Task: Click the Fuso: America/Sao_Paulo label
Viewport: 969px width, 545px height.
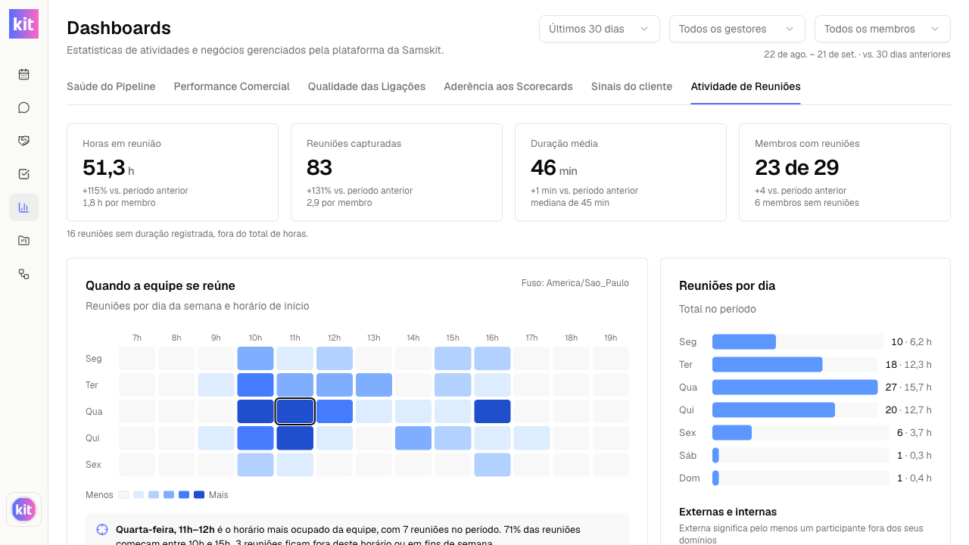Action: [575, 283]
